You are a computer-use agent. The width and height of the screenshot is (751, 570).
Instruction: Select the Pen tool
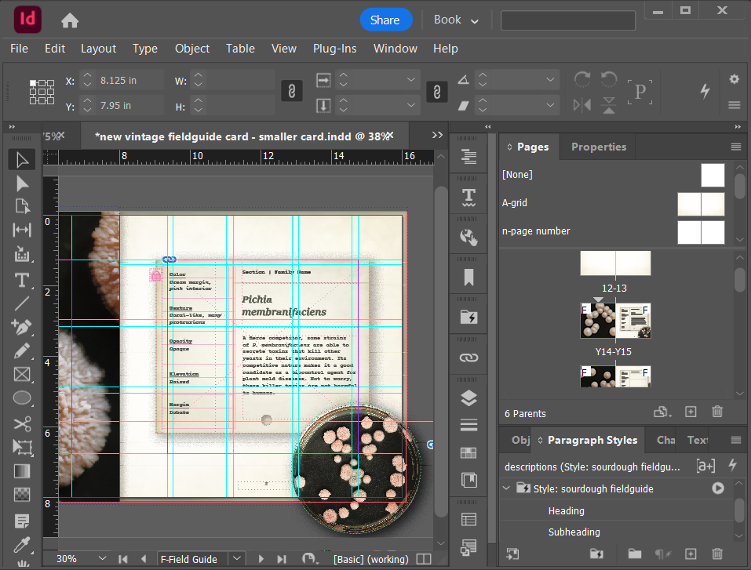tap(22, 326)
